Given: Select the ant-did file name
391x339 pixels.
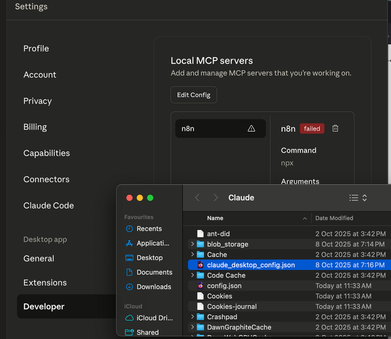Looking at the screenshot, I should [x=218, y=233].
